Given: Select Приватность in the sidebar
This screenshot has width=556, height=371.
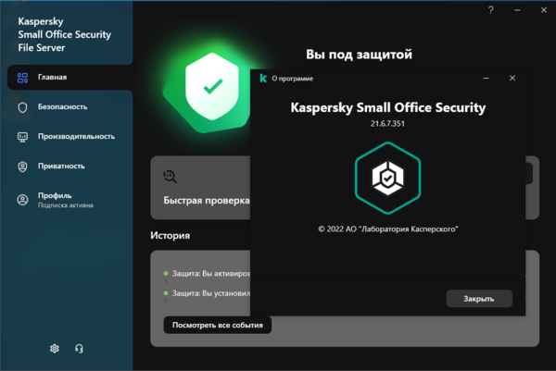Looking at the screenshot, I should (x=61, y=166).
